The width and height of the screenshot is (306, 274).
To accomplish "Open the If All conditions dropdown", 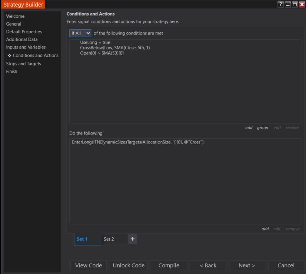I will [x=80, y=33].
